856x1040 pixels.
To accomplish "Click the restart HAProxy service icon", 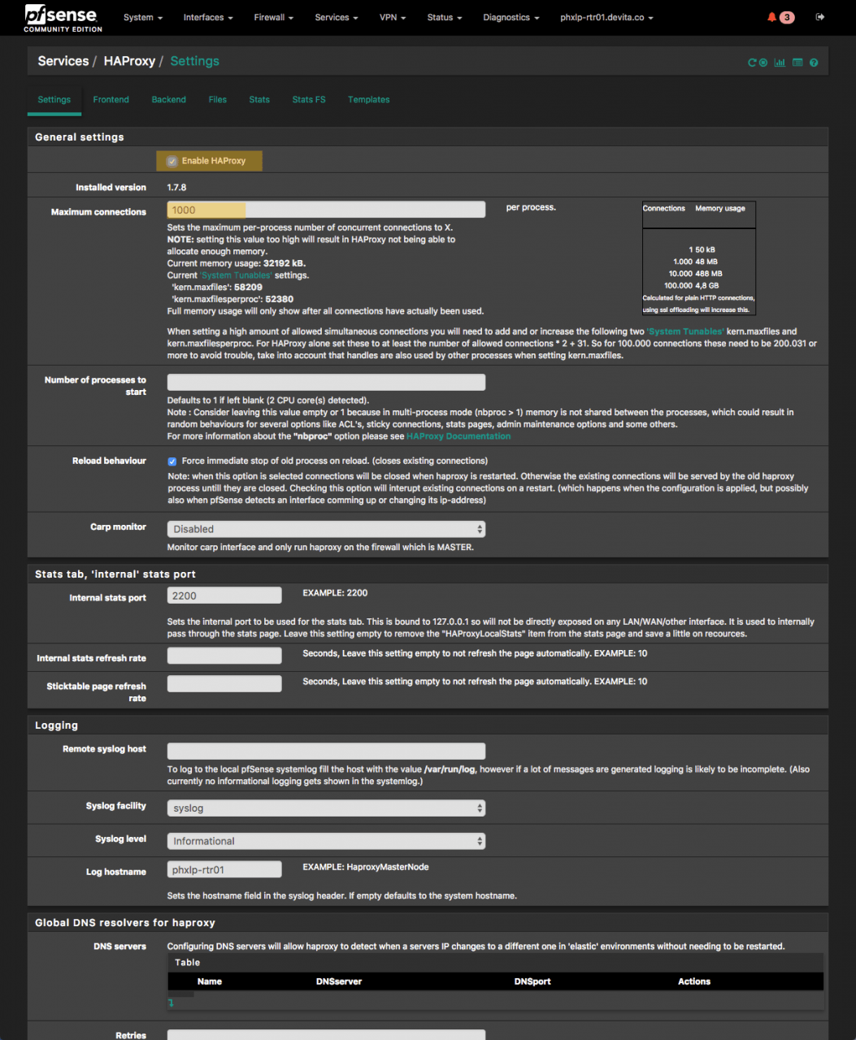I will point(752,63).
